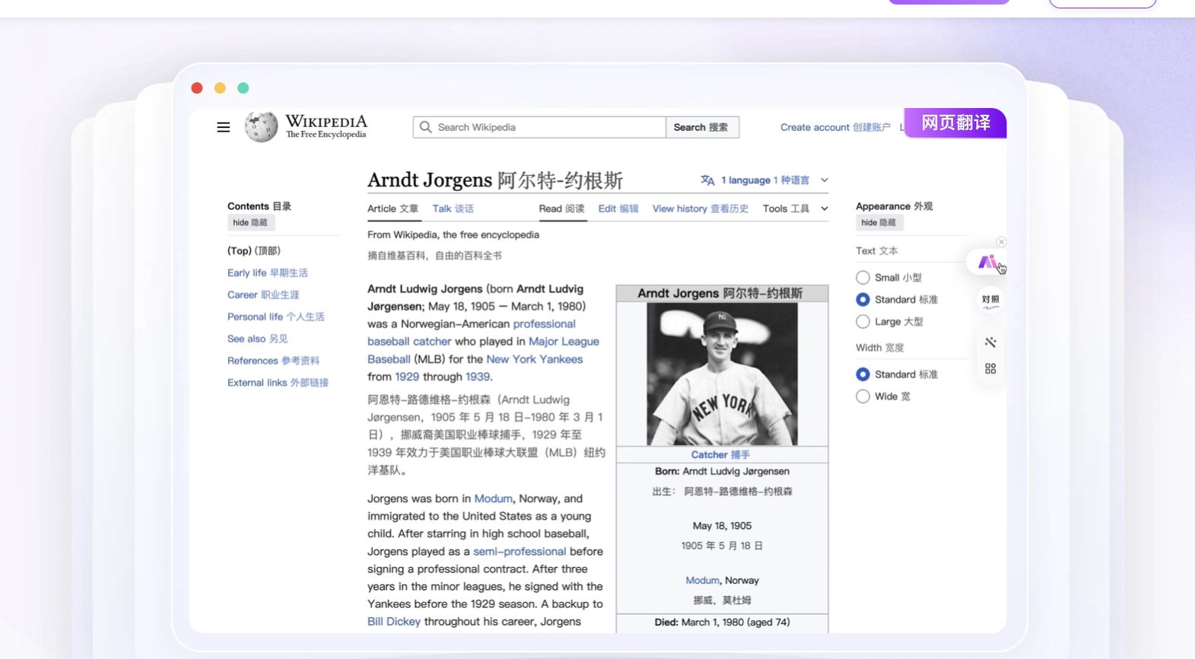Open the Modum link in infobox

click(702, 580)
